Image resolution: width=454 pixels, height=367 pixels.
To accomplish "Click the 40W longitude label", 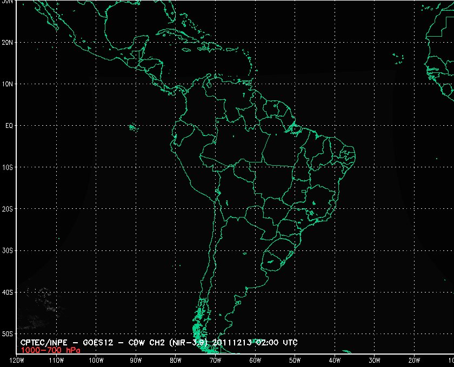I will 335,361.
